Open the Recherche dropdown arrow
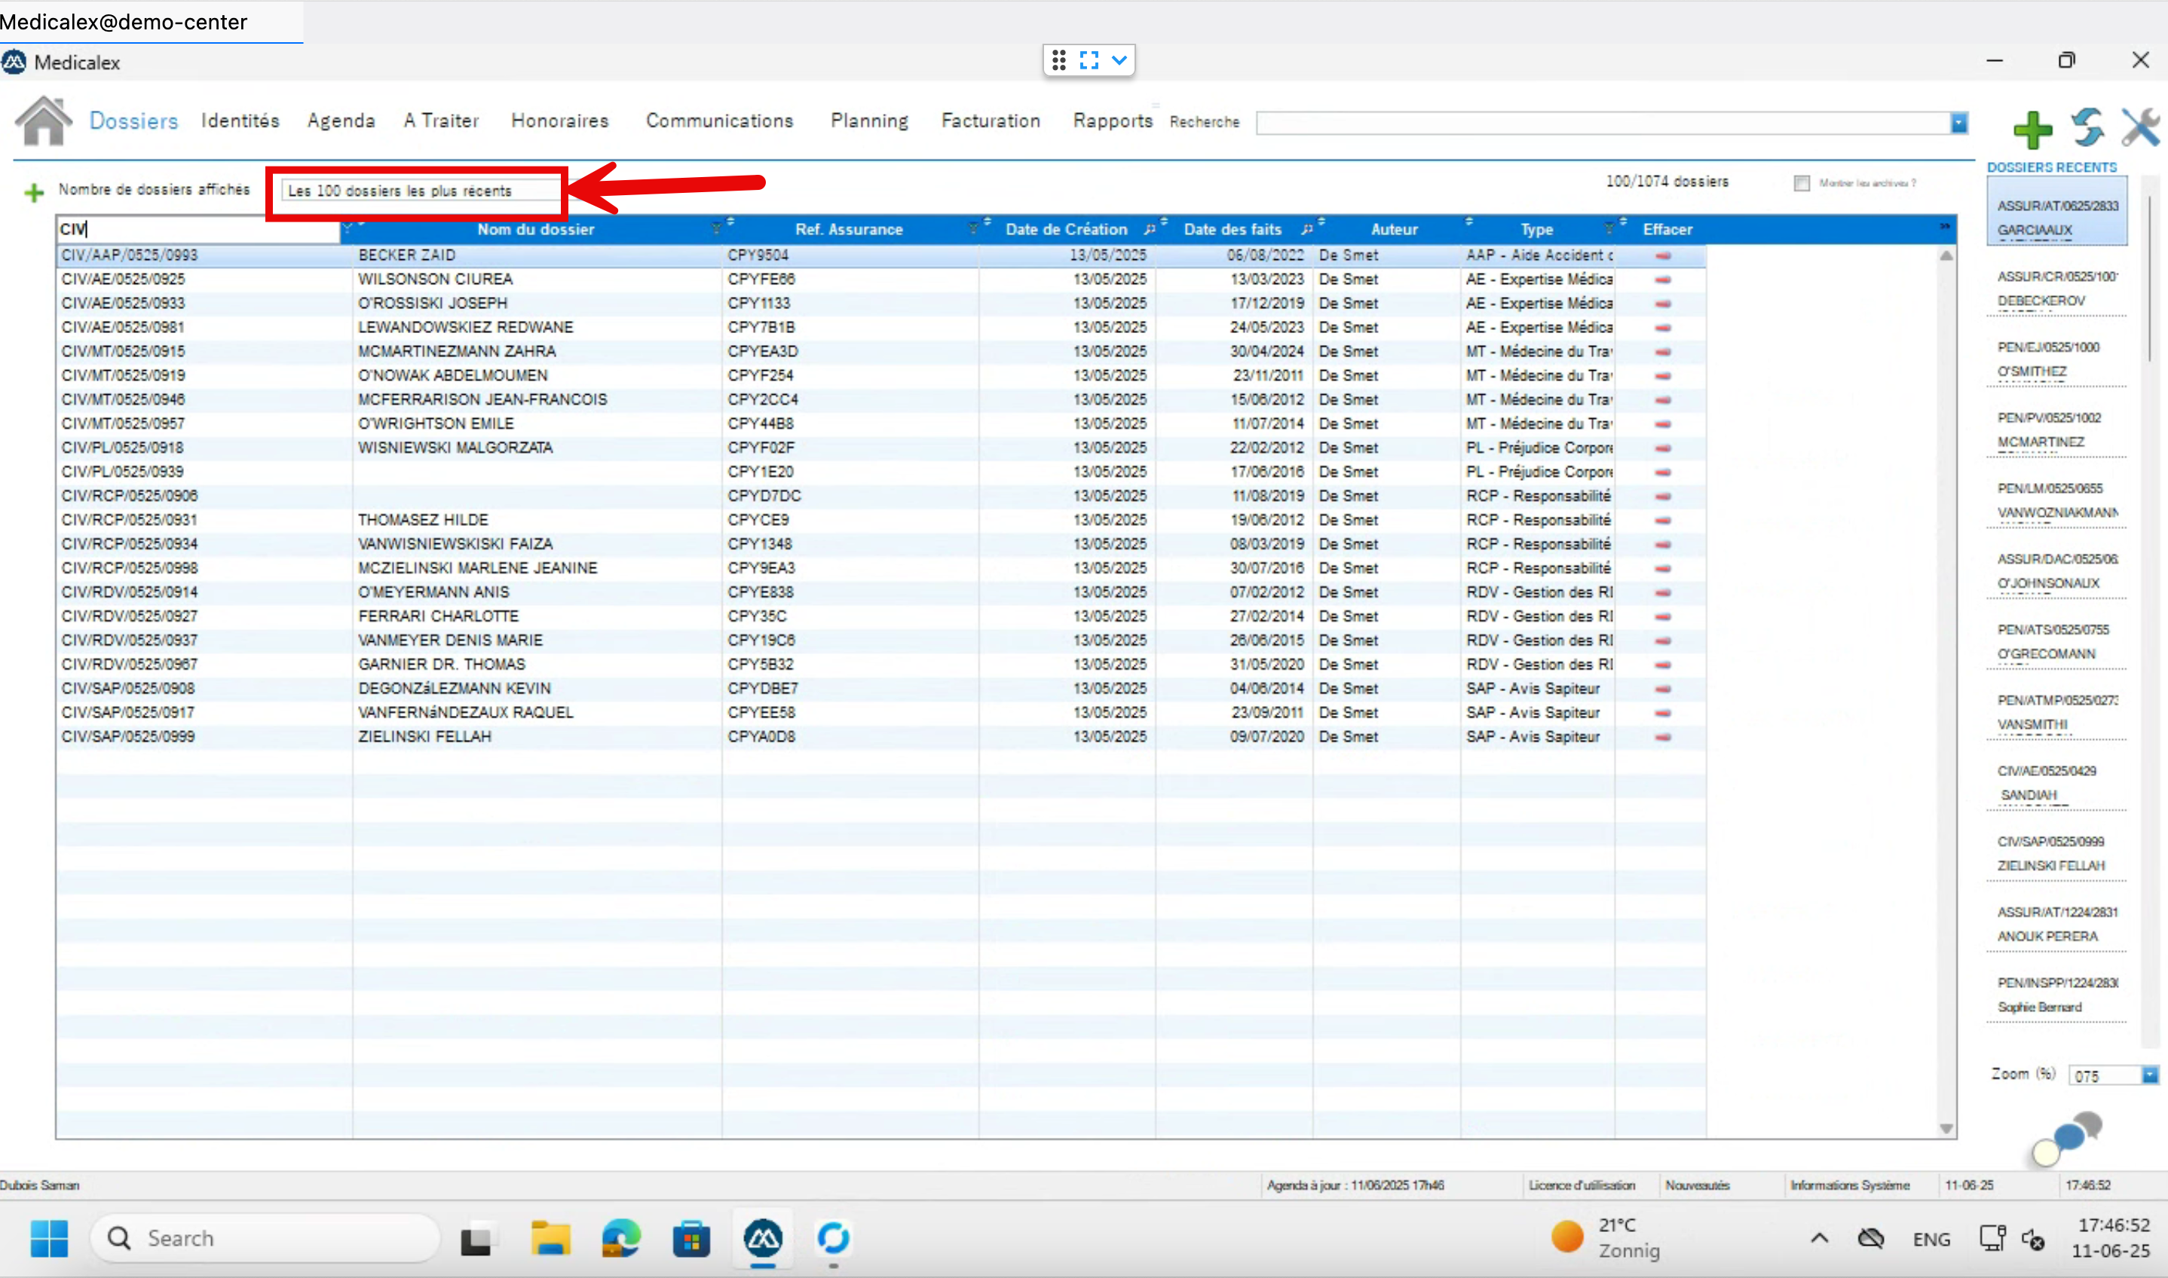The width and height of the screenshot is (2168, 1278). click(x=1958, y=123)
